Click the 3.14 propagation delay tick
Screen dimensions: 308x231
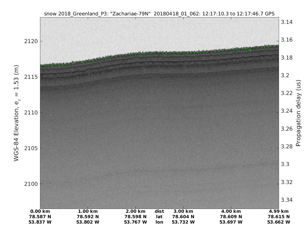(287, 22)
